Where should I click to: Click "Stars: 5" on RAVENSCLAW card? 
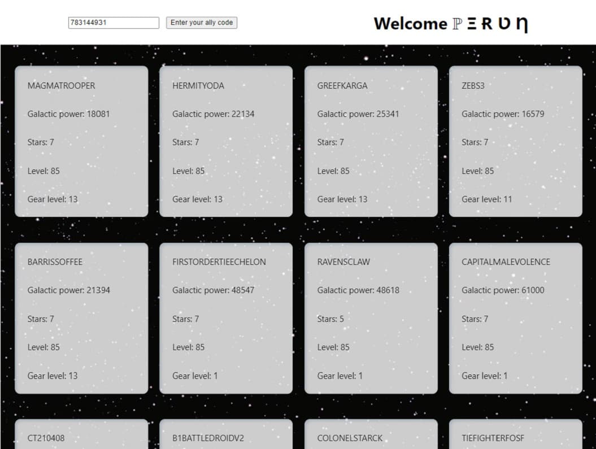point(330,319)
